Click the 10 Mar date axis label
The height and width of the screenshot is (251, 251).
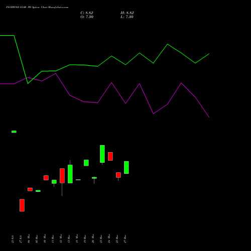[45, 238]
